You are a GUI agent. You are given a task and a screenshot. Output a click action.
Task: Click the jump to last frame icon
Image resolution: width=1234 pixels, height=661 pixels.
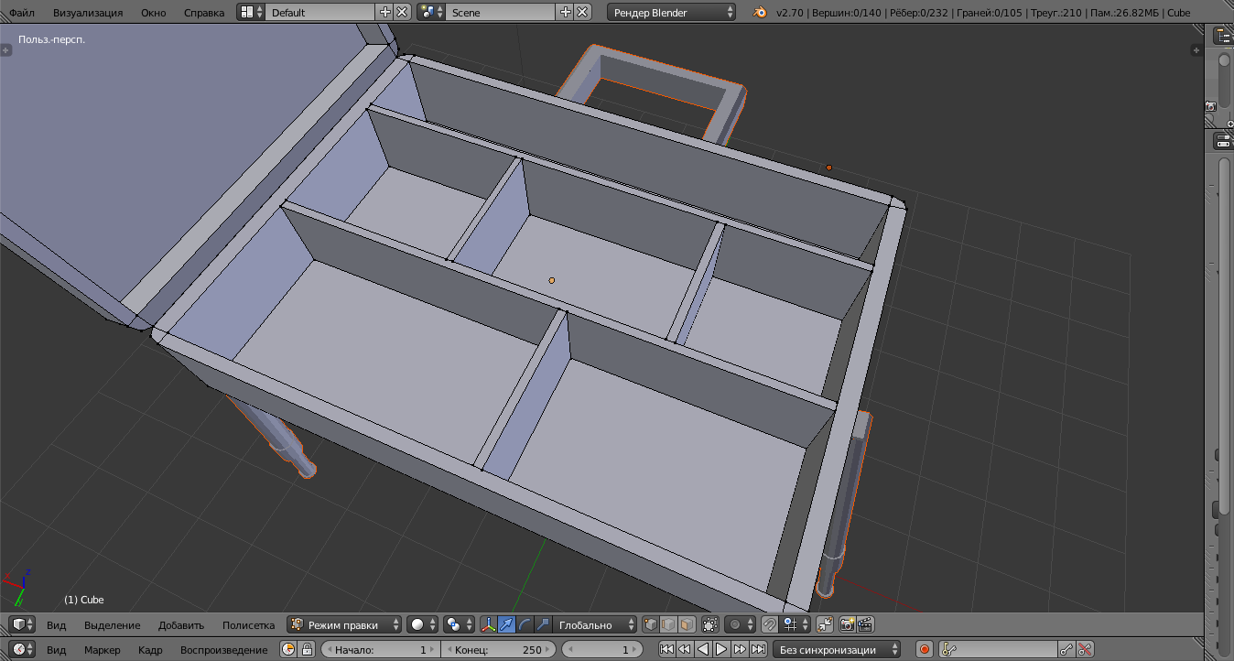pyautogui.click(x=758, y=650)
